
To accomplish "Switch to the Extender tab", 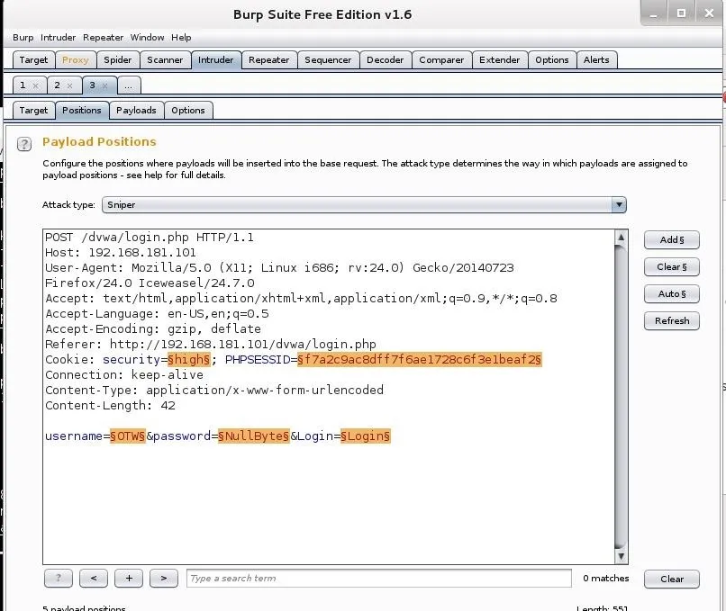I will pos(500,59).
